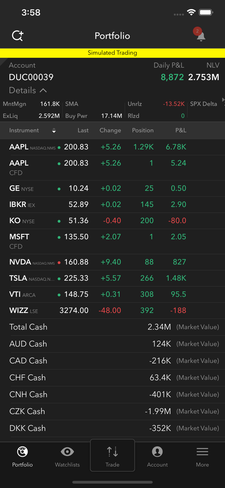225x488 pixels.
Task: Open the More tab
Action: click(202, 455)
